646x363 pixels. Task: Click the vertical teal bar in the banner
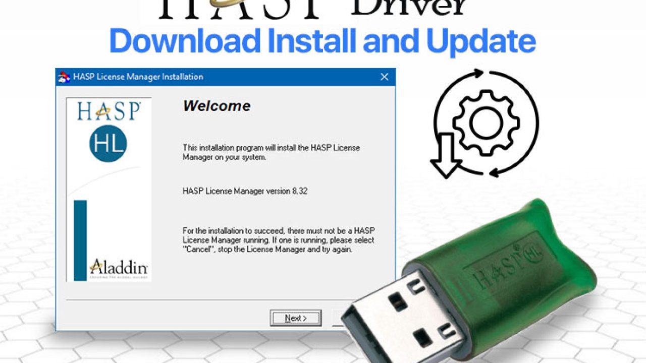coord(80,240)
